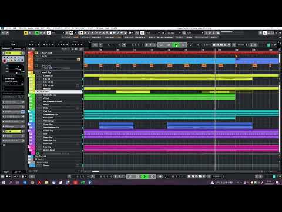Switch to the Visibility tab

point(17,48)
